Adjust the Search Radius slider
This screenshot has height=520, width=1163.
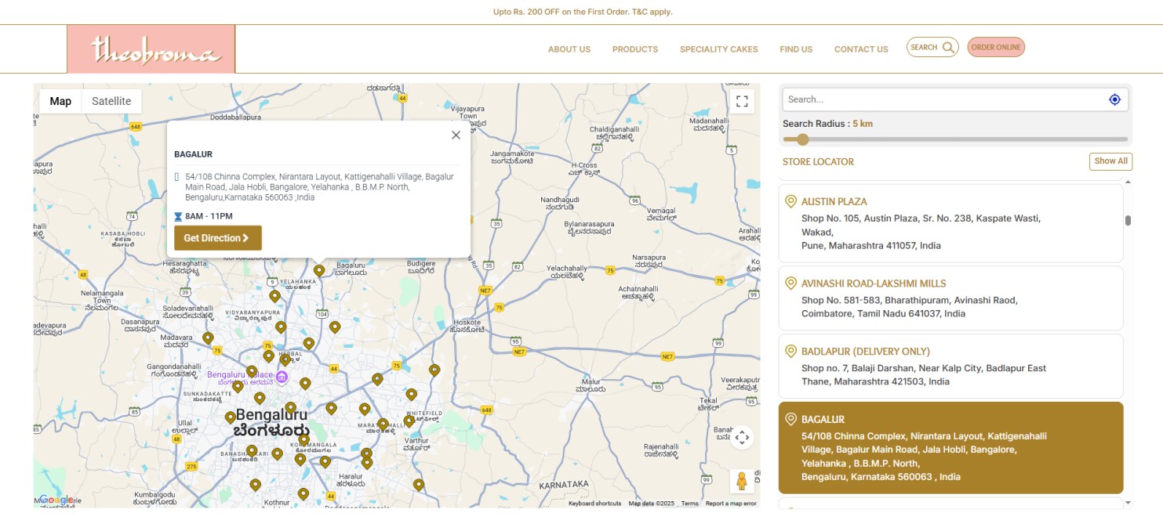pyautogui.click(x=802, y=139)
